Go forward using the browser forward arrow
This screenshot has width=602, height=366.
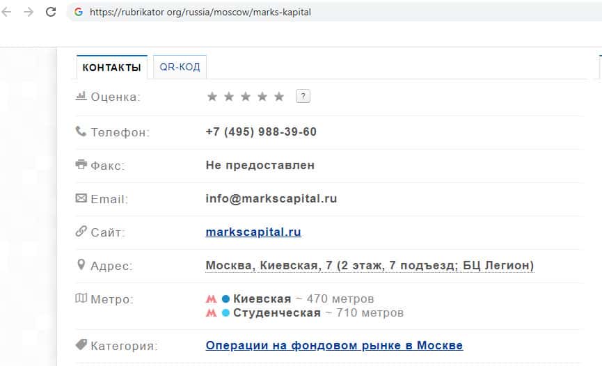29,12
